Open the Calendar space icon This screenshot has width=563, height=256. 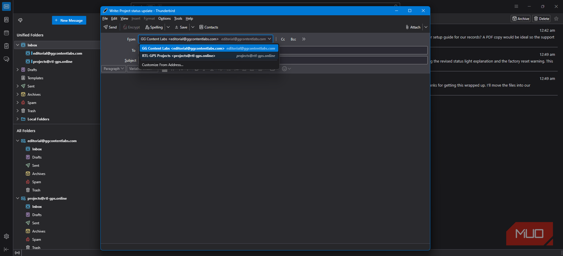click(6, 33)
